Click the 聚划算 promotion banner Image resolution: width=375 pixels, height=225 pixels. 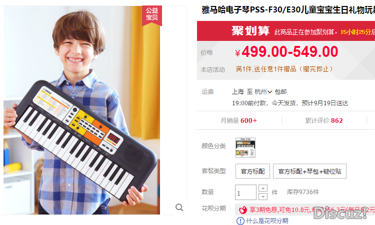[x=286, y=31]
